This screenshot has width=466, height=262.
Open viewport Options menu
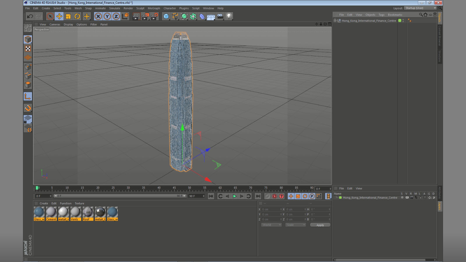click(x=82, y=24)
